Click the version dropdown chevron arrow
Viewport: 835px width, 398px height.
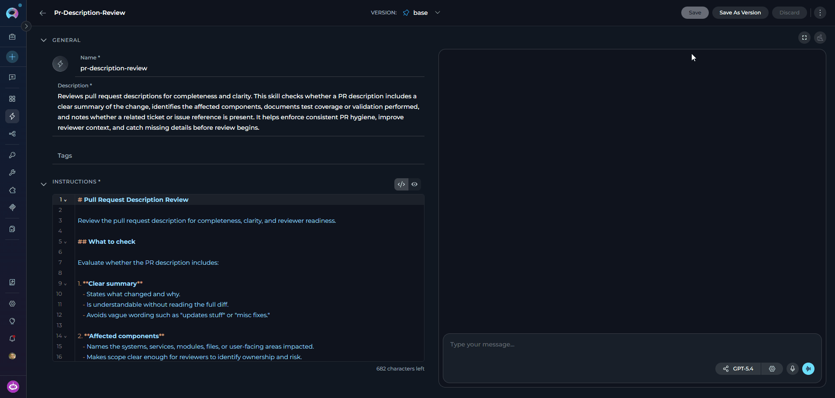tap(438, 13)
